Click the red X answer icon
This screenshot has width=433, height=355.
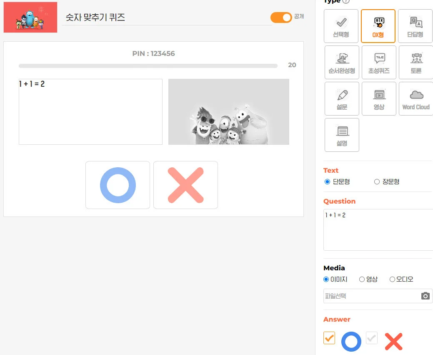393,342
